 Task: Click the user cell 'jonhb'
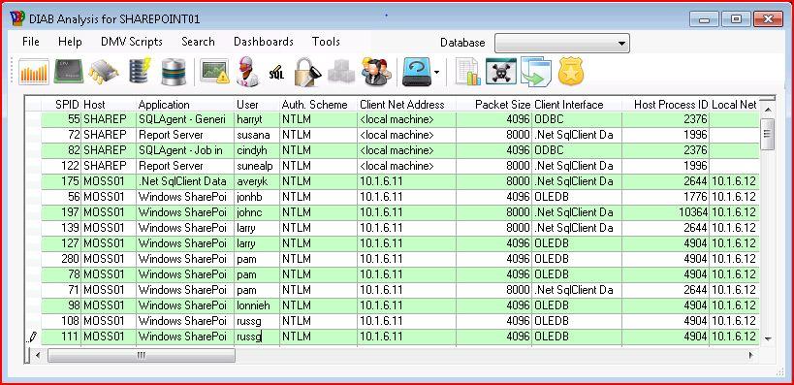[x=257, y=197]
